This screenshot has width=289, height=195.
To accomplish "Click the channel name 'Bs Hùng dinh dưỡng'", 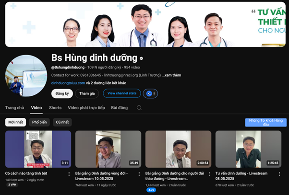I will click(x=94, y=58).
